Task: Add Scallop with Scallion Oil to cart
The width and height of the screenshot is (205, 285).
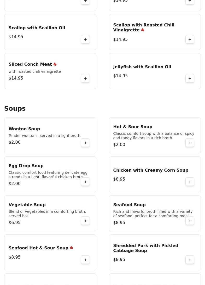Action: point(85,40)
